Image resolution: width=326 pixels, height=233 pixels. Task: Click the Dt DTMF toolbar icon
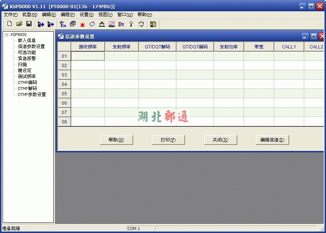121,24
